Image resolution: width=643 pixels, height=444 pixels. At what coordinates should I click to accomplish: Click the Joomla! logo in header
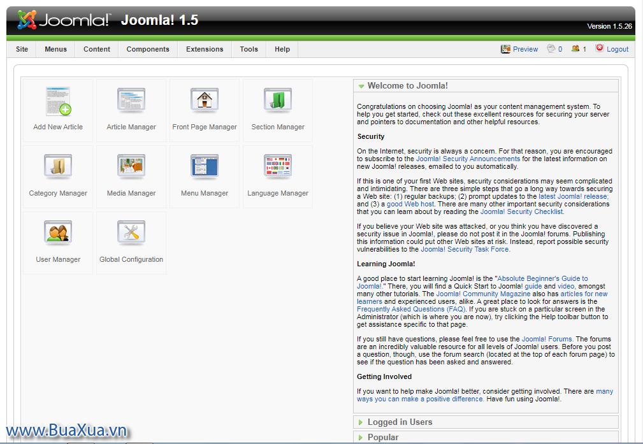coord(64,20)
